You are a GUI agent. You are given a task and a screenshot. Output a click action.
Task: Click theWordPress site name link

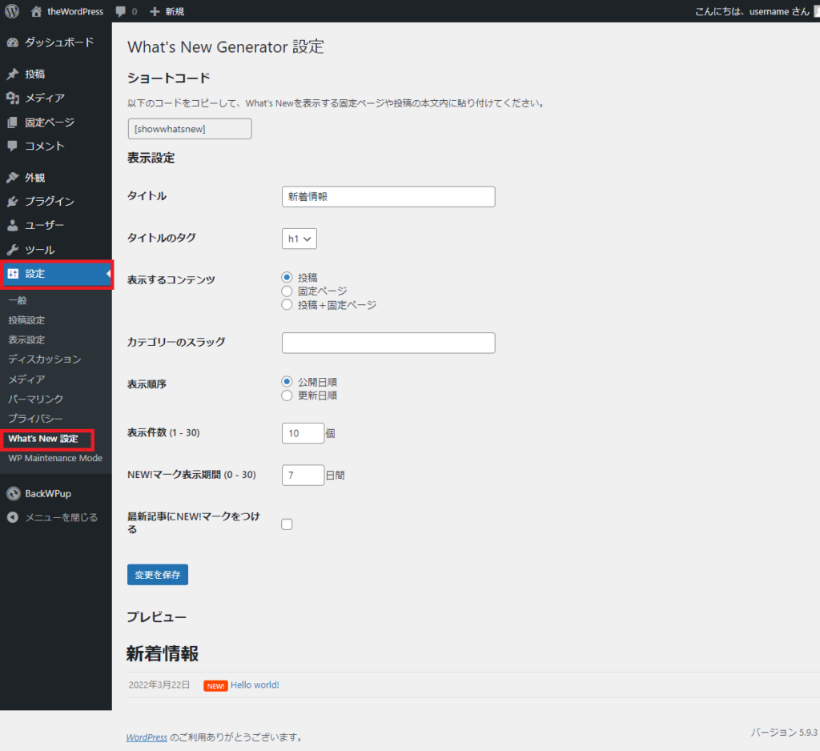click(75, 11)
